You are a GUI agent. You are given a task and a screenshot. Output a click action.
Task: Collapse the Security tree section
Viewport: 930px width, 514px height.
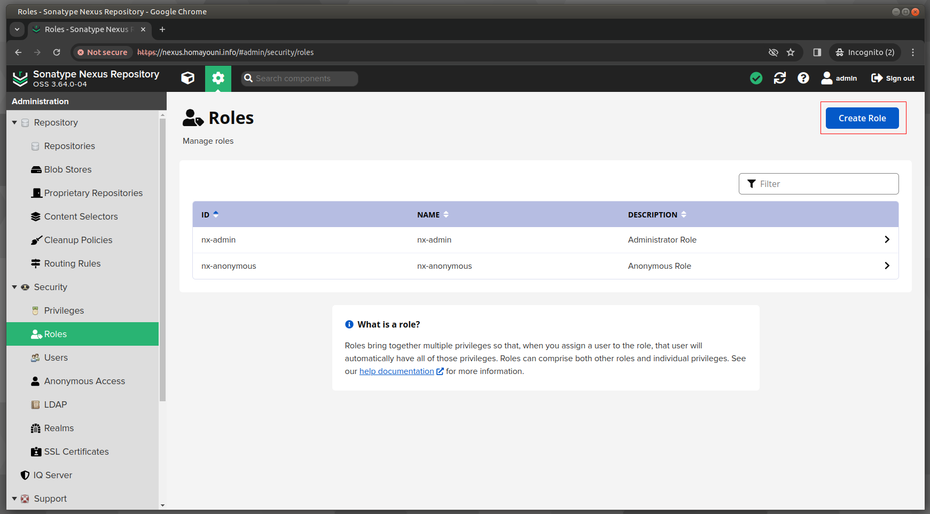point(14,287)
